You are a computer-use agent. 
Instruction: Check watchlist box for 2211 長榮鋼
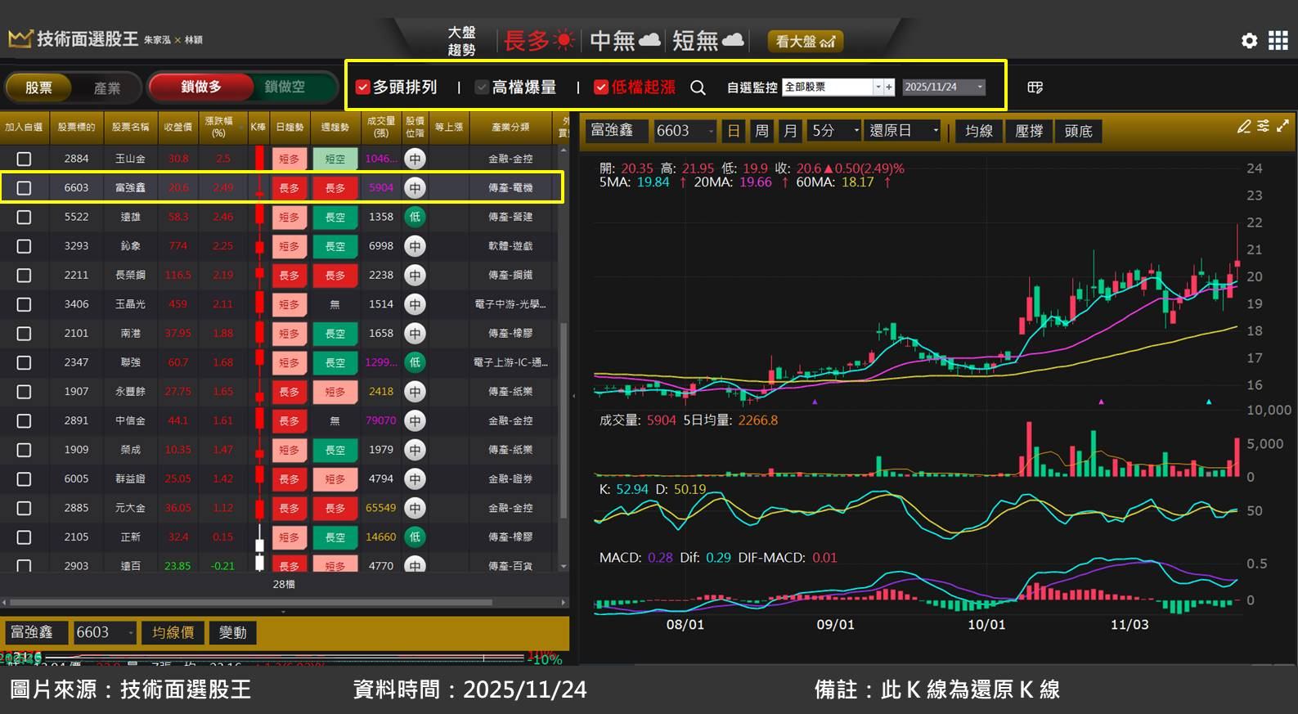click(24, 275)
